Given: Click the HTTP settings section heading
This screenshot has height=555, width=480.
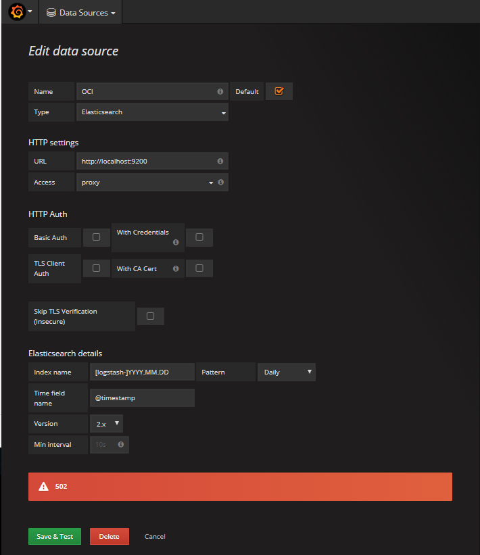Looking at the screenshot, I should coord(53,143).
